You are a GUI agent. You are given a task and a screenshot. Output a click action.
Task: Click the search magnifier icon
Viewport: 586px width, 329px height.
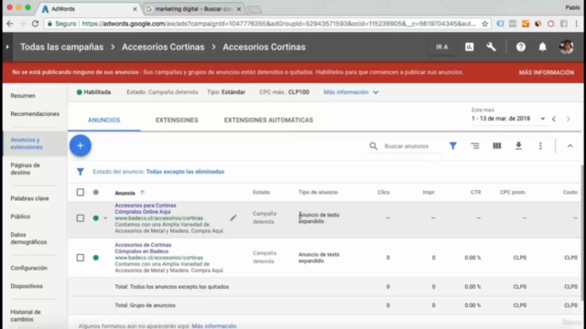point(373,146)
